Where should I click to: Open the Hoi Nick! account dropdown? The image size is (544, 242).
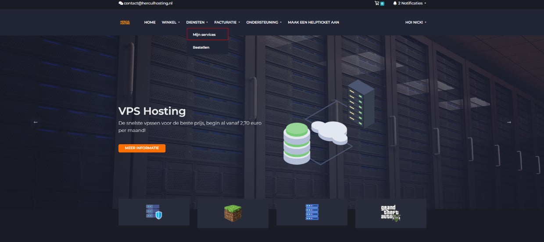pyautogui.click(x=415, y=22)
